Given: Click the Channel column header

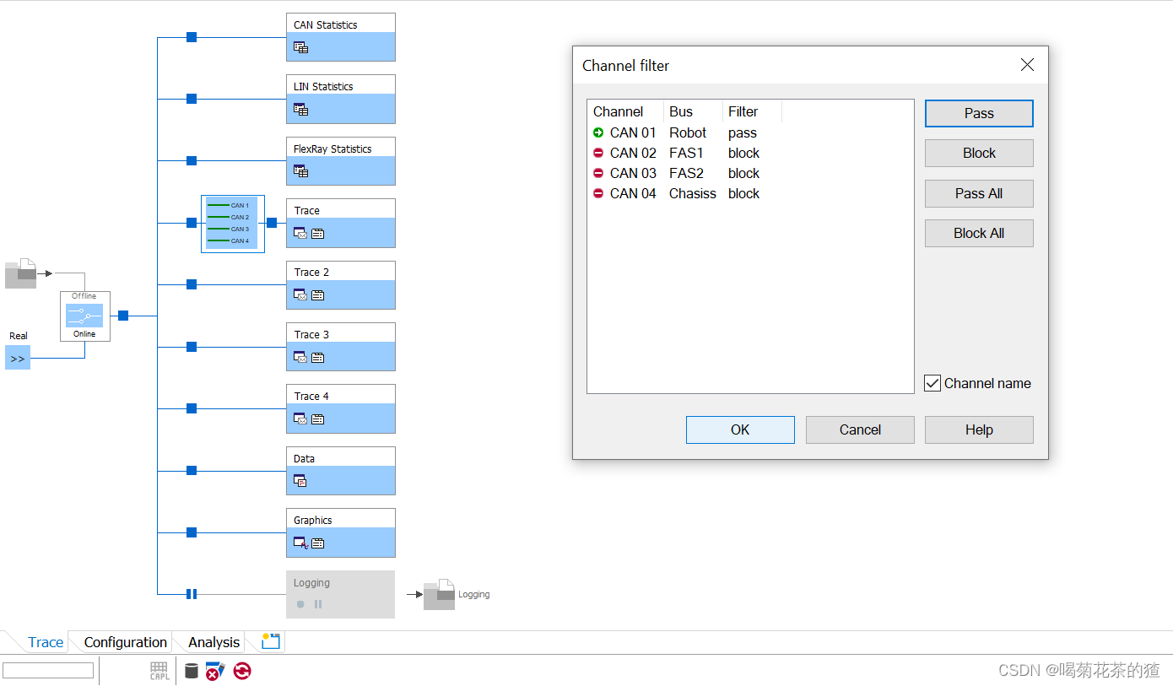Looking at the screenshot, I should tap(625, 111).
